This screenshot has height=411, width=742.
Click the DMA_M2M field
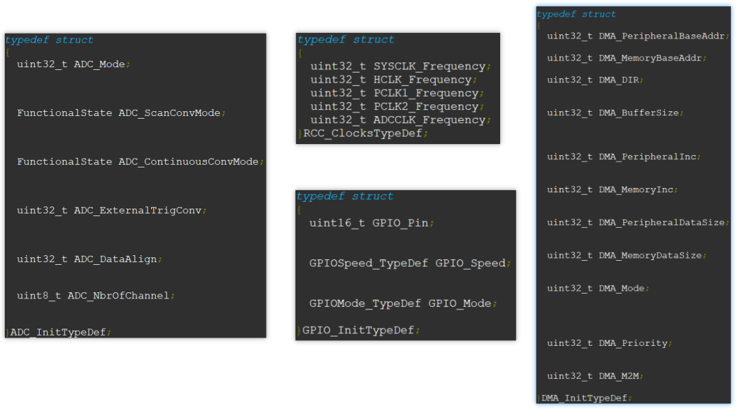click(599, 376)
